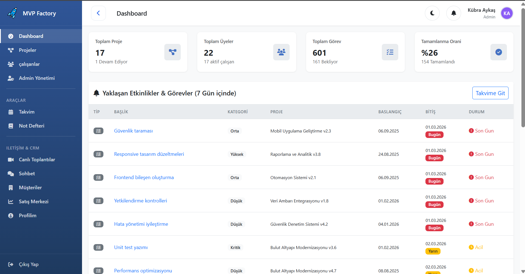
Task: Click task type icon for Unit test yazımı
Action: [x=98, y=247]
